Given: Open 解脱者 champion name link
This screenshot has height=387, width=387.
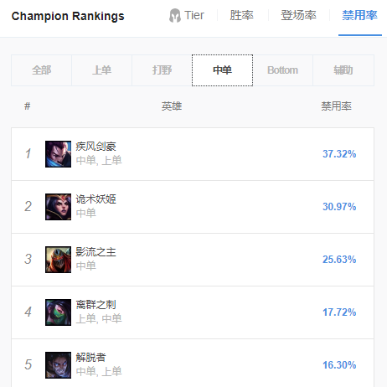Looking at the screenshot, I should pos(90,358).
